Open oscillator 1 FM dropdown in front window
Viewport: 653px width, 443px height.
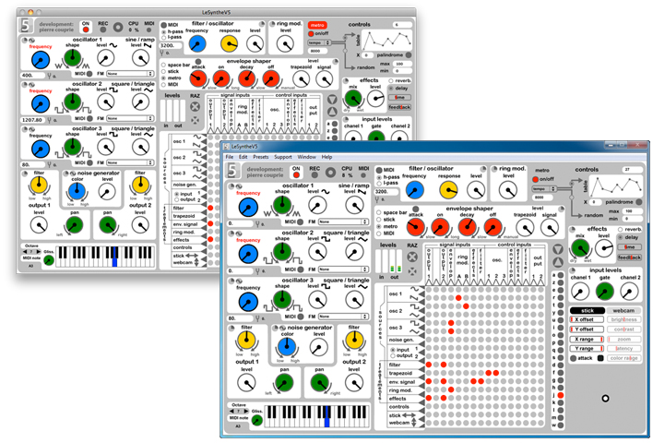coord(343,221)
